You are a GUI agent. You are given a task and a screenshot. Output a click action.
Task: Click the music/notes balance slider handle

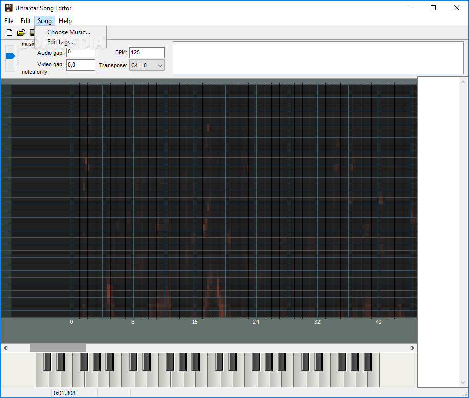[x=10, y=56]
